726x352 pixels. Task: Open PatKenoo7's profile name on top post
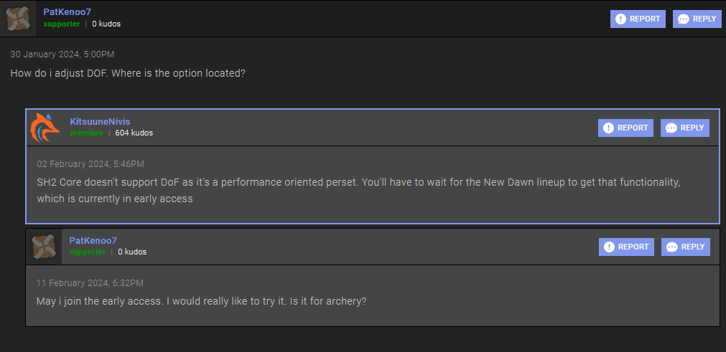tap(67, 12)
